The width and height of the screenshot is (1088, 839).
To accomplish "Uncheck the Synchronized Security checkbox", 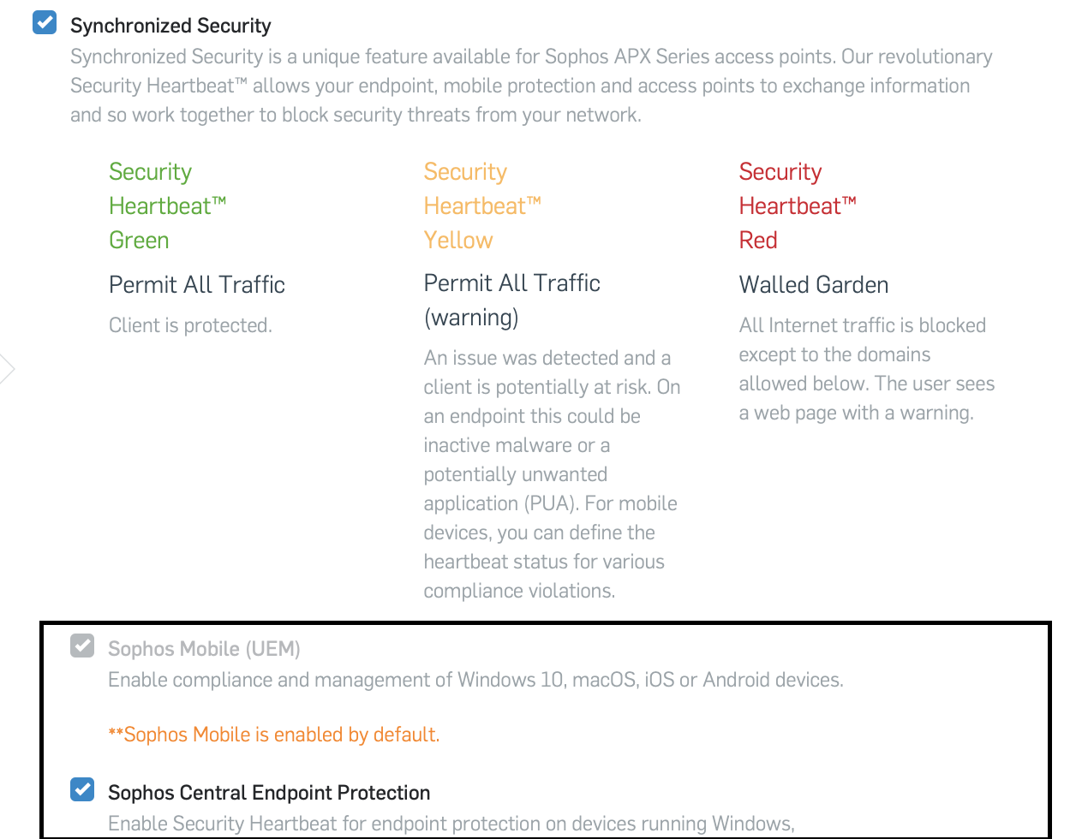I will point(45,22).
